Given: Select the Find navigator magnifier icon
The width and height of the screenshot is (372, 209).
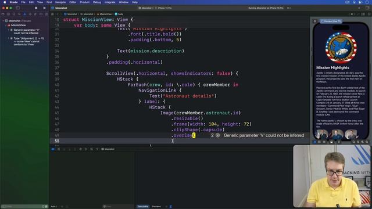Looking at the screenshot, I should [x=19, y=14].
